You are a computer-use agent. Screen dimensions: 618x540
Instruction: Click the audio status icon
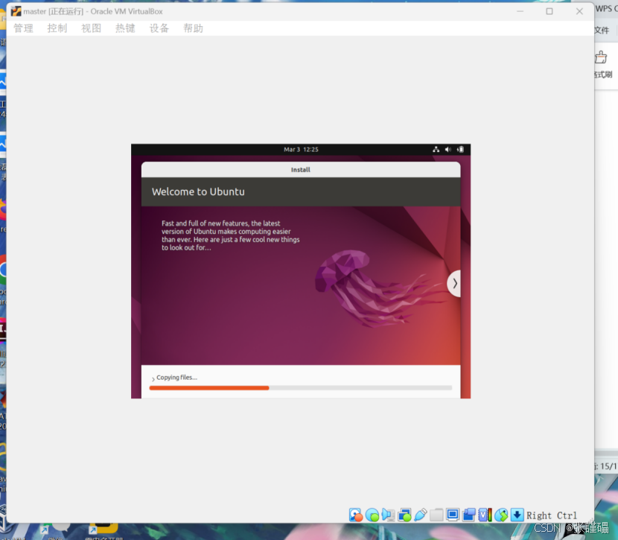click(x=388, y=515)
